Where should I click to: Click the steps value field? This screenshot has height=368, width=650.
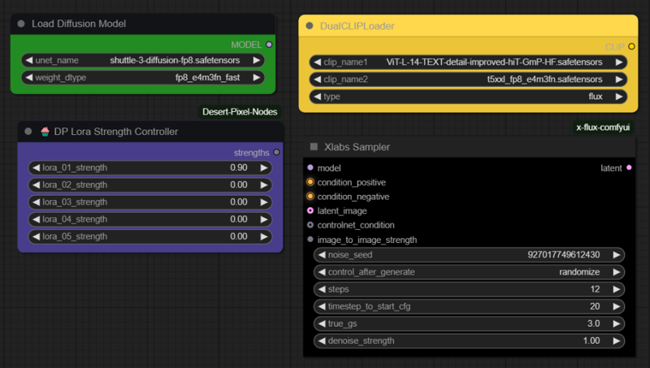coord(469,289)
